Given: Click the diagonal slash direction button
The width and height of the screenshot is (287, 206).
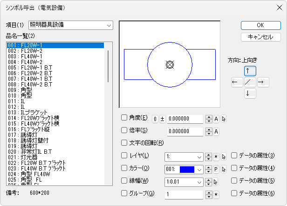Looking at the screenshot, I should tap(250, 82).
